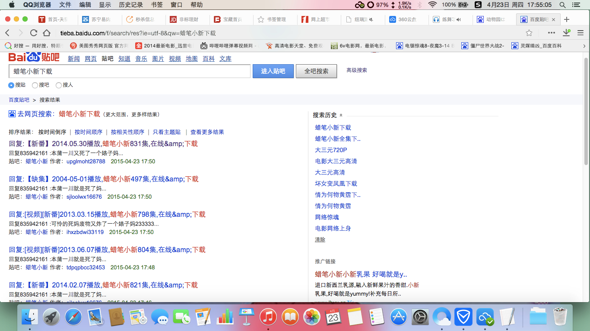
Task: Launch Safari from the Dock
Action: (x=73, y=318)
